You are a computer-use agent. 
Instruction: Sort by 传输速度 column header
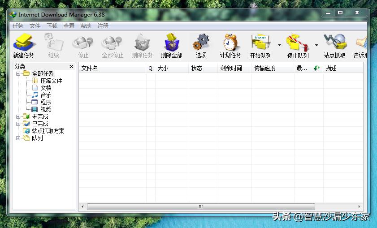273,68
